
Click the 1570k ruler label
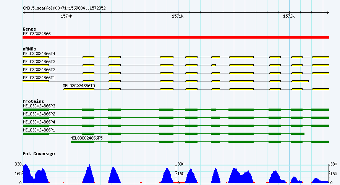66,16
